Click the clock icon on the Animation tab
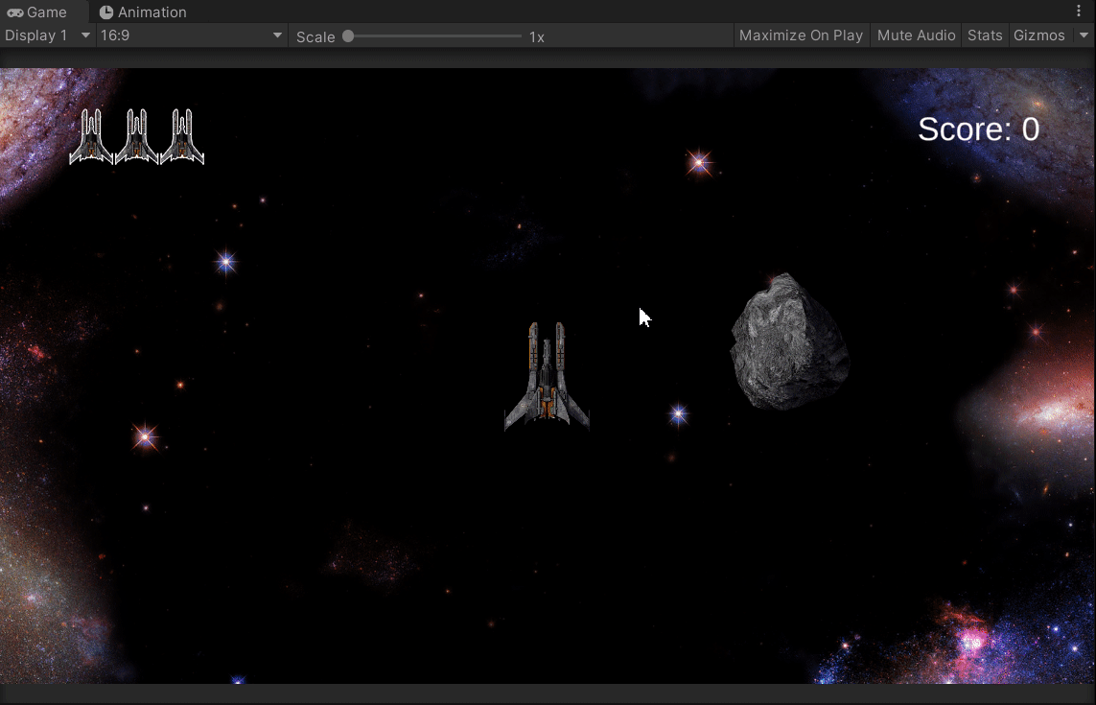 click(x=105, y=12)
